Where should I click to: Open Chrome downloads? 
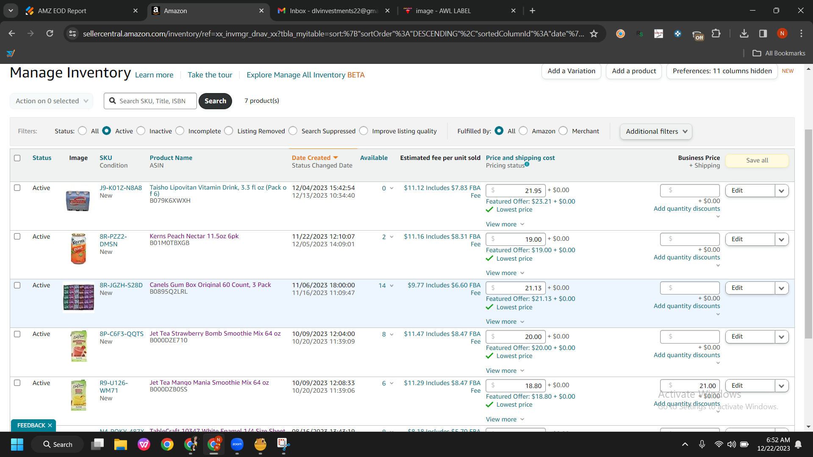[x=744, y=33]
